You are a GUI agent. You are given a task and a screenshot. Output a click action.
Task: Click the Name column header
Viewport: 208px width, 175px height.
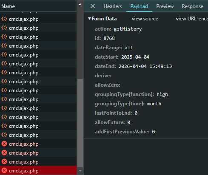pyautogui.click(x=8, y=6)
